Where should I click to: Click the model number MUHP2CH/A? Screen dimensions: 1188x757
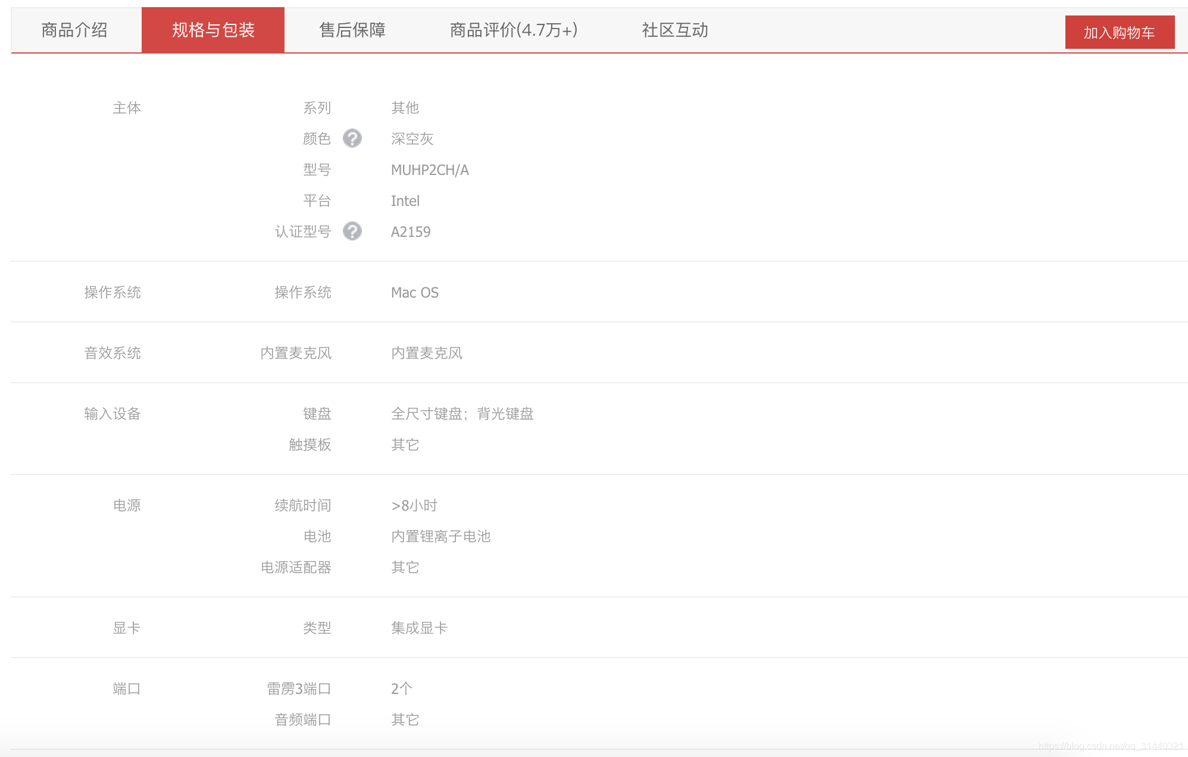tap(430, 170)
